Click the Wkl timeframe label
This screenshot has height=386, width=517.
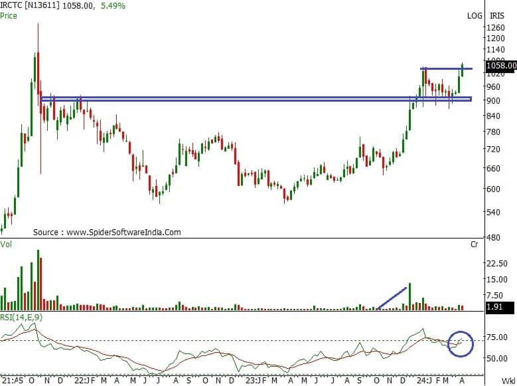pyautogui.click(x=508, y=381)
